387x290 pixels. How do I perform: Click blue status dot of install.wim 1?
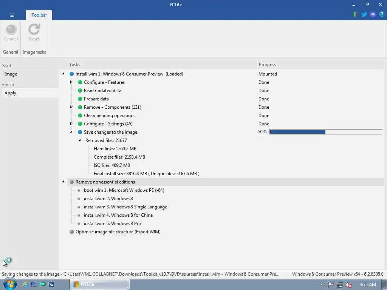(71, 74)
